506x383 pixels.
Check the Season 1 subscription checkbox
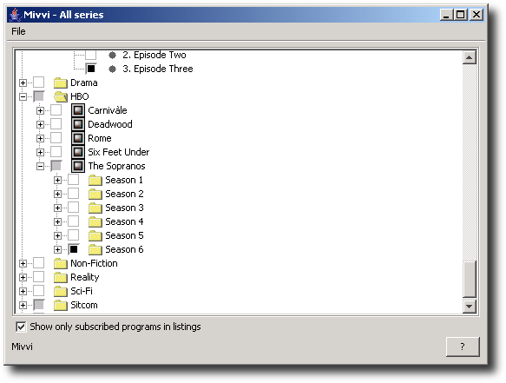click(x=74, y=180)
